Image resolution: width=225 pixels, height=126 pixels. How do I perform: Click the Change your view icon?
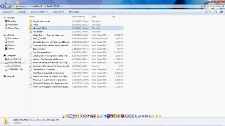[206, 12]
